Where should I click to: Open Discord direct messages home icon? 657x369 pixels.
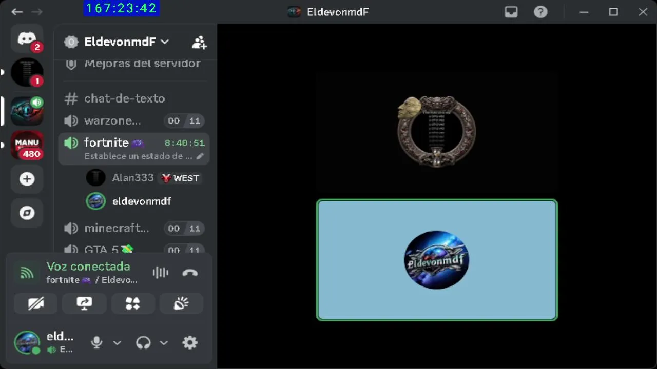click(x=27, y=39)
